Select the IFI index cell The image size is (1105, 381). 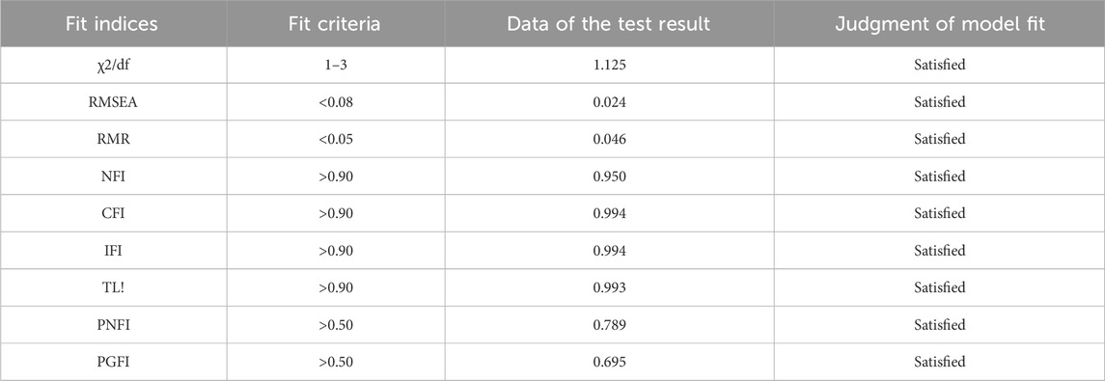114,252
